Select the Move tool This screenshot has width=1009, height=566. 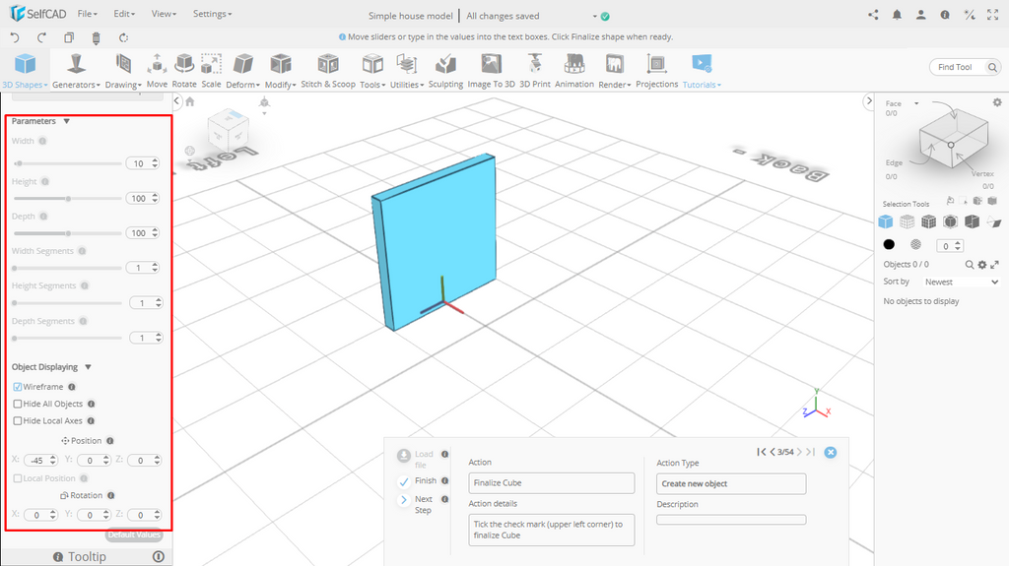157,69
